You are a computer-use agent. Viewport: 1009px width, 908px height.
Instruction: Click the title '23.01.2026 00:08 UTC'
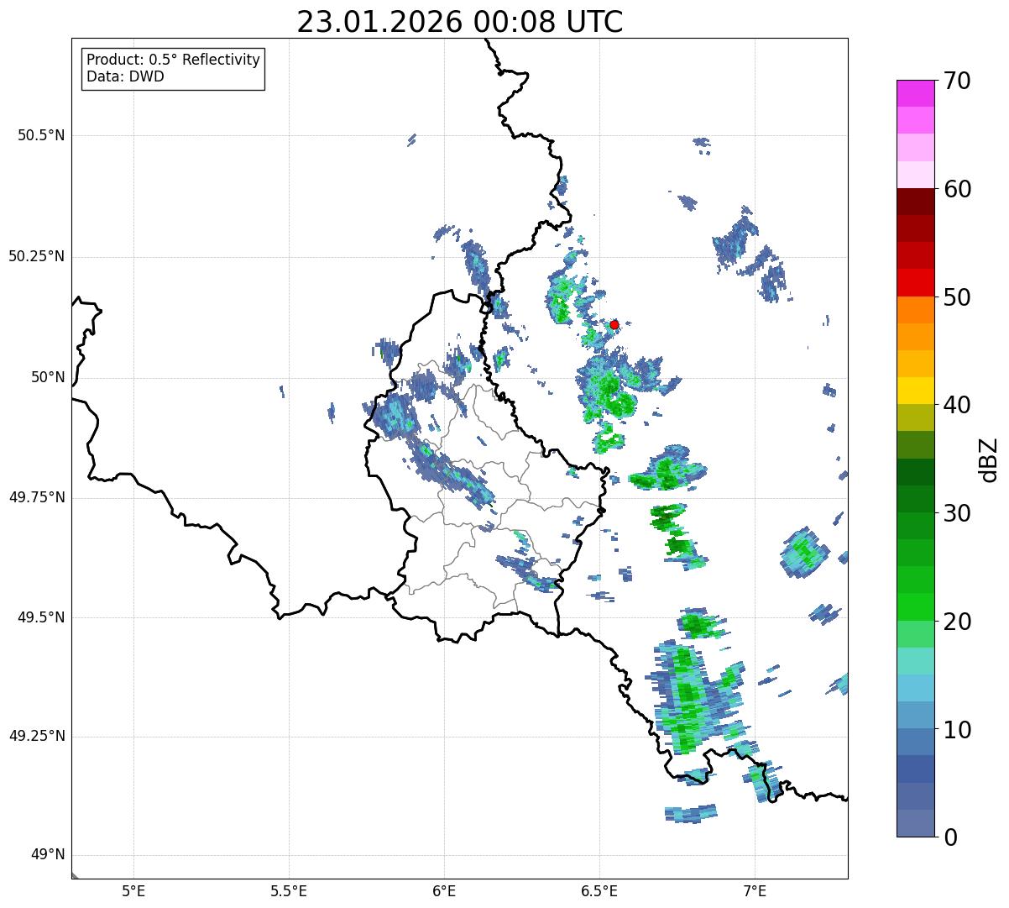click(460, 22)
